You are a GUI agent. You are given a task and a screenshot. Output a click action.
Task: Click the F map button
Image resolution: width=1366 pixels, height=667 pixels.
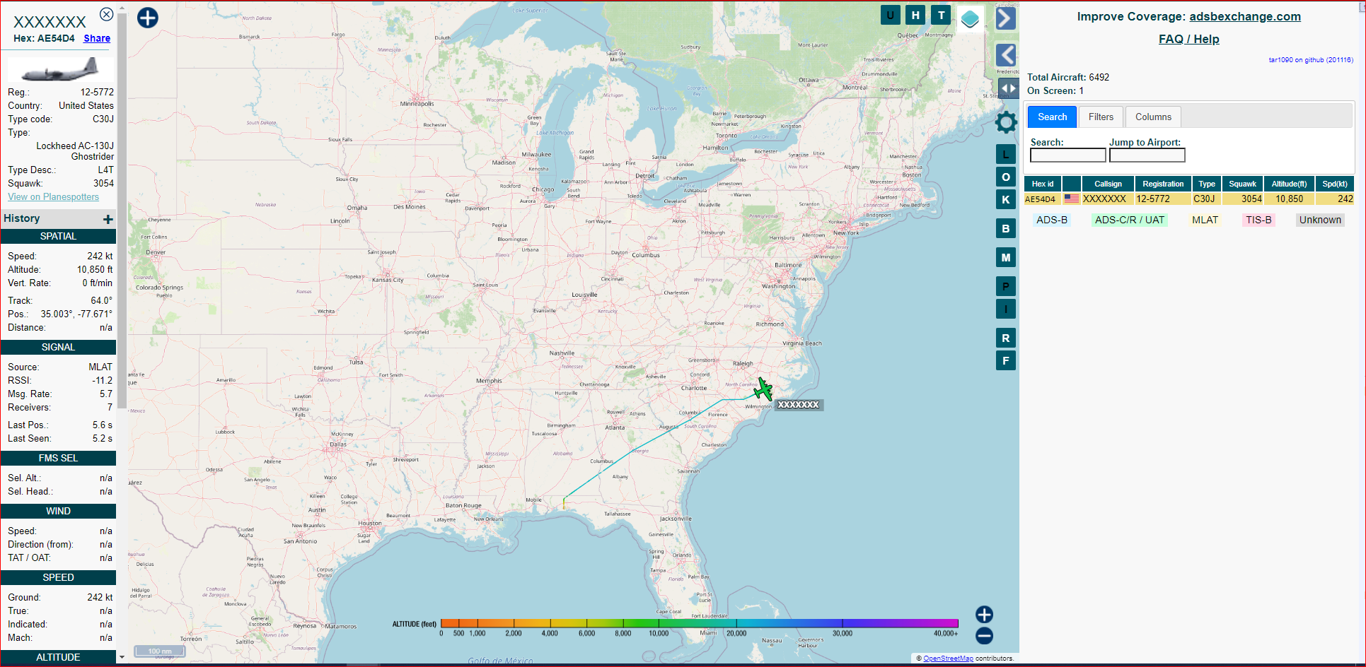(x=1006, y=360)
